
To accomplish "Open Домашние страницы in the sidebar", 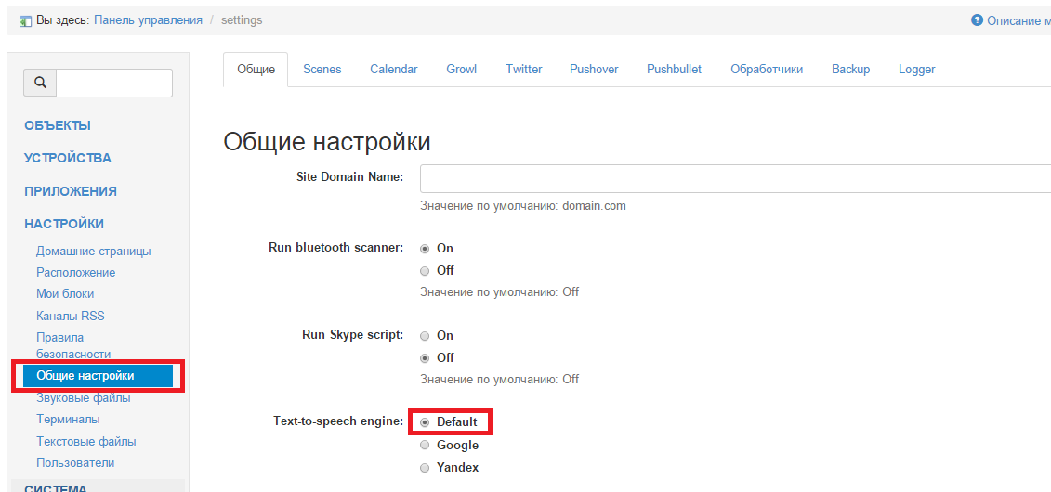I will 93,252.
